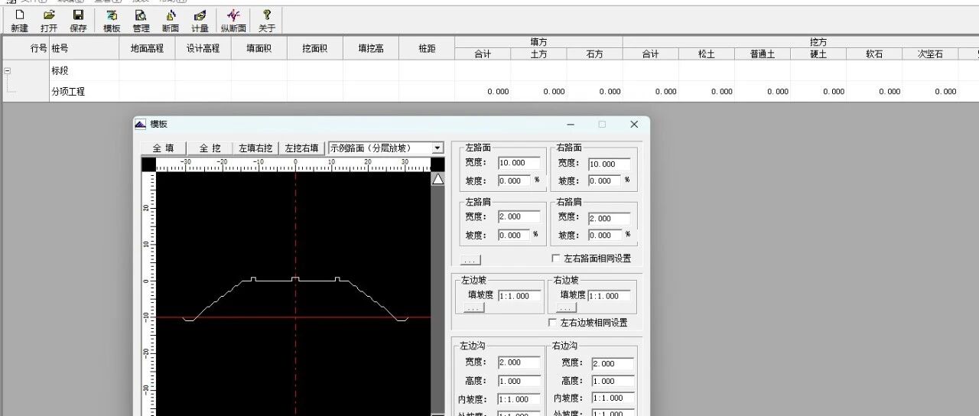Click the 右路肩 坡度 input field
Viewport: 979px width, 416px height.
605,236
